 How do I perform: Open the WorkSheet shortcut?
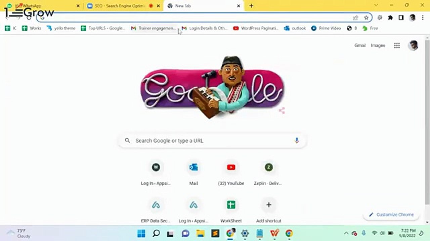click(x=231, y=211)
